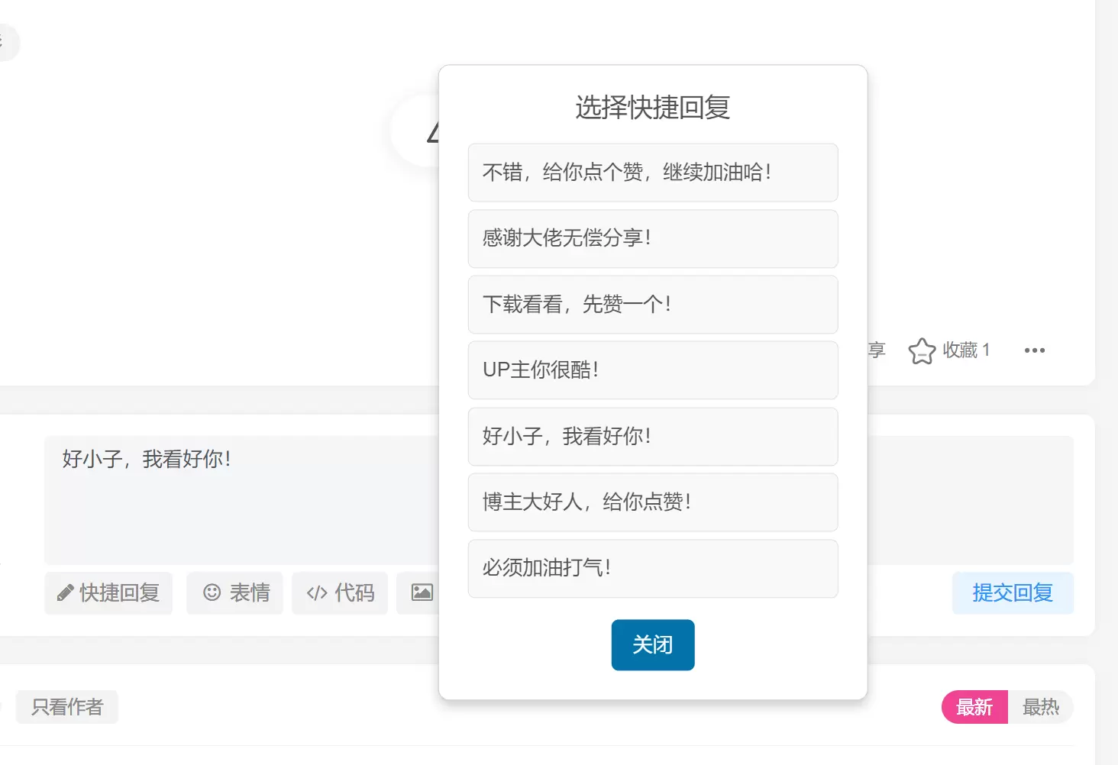Close the quick reply dialog with 关闭

[x=653, y=645]
